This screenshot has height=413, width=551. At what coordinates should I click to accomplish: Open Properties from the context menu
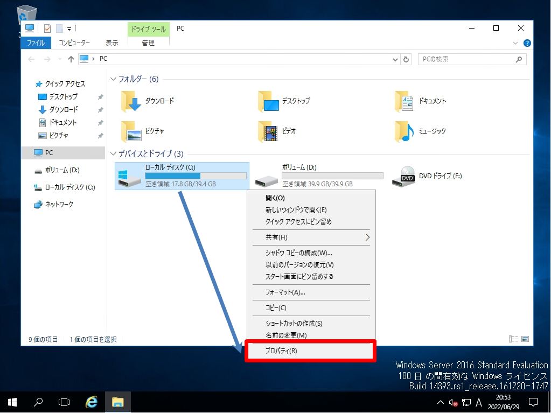pos(311,351)
